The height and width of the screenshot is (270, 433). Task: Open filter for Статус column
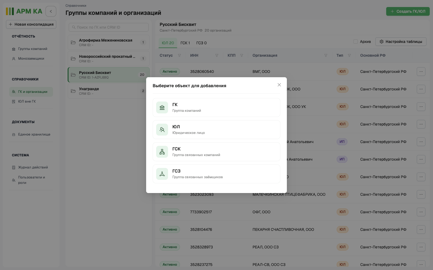pos(179,55)
